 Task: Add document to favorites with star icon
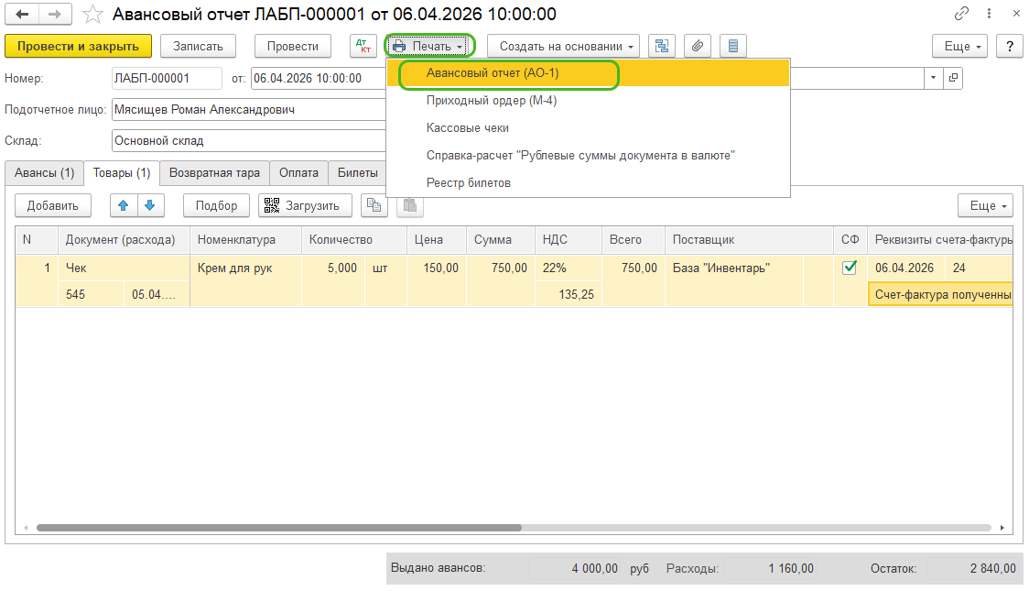pyautogui.click(x=92, y=14)
